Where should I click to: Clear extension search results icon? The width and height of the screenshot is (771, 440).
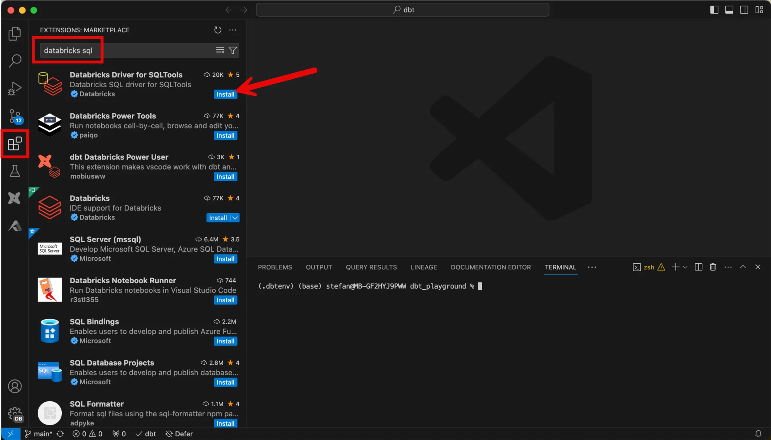tap(220, 50)
